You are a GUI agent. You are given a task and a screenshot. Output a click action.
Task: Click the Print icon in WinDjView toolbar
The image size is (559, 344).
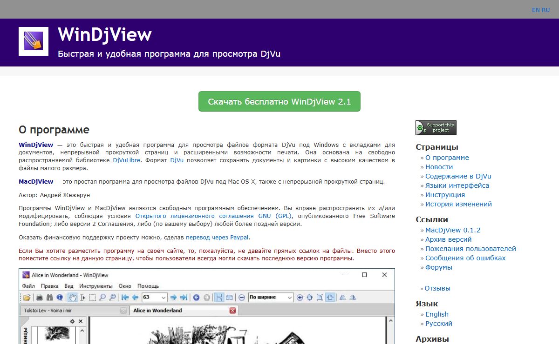pos(39,298)
